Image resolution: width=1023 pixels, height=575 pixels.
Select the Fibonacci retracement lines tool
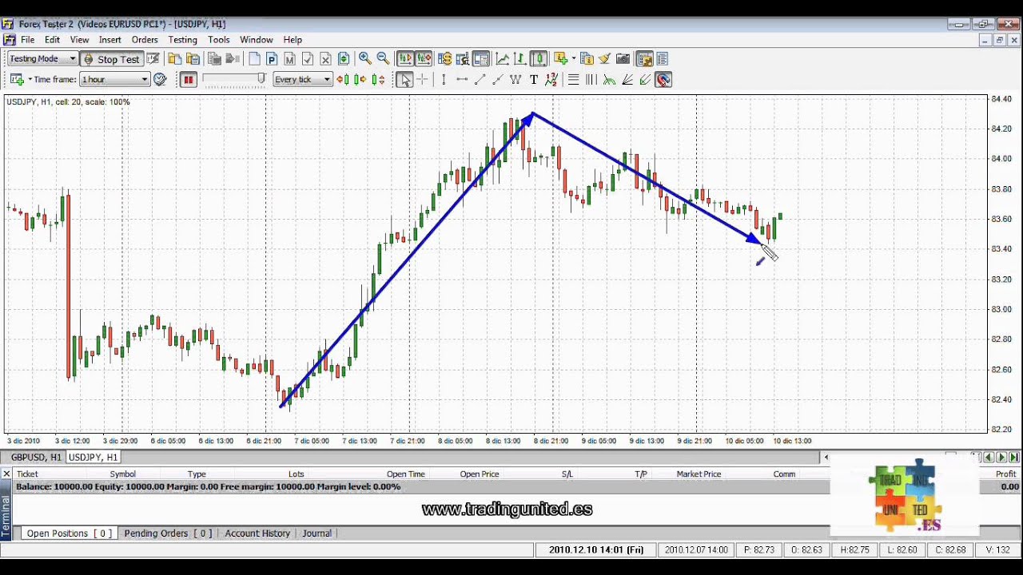pos(573,79)
